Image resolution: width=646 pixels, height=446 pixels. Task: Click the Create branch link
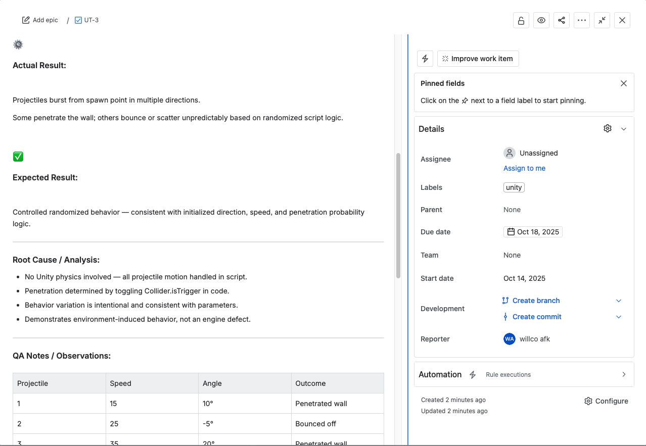point(536,301)
